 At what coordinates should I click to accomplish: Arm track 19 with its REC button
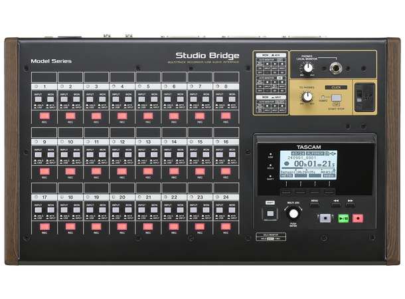point(96,227)
